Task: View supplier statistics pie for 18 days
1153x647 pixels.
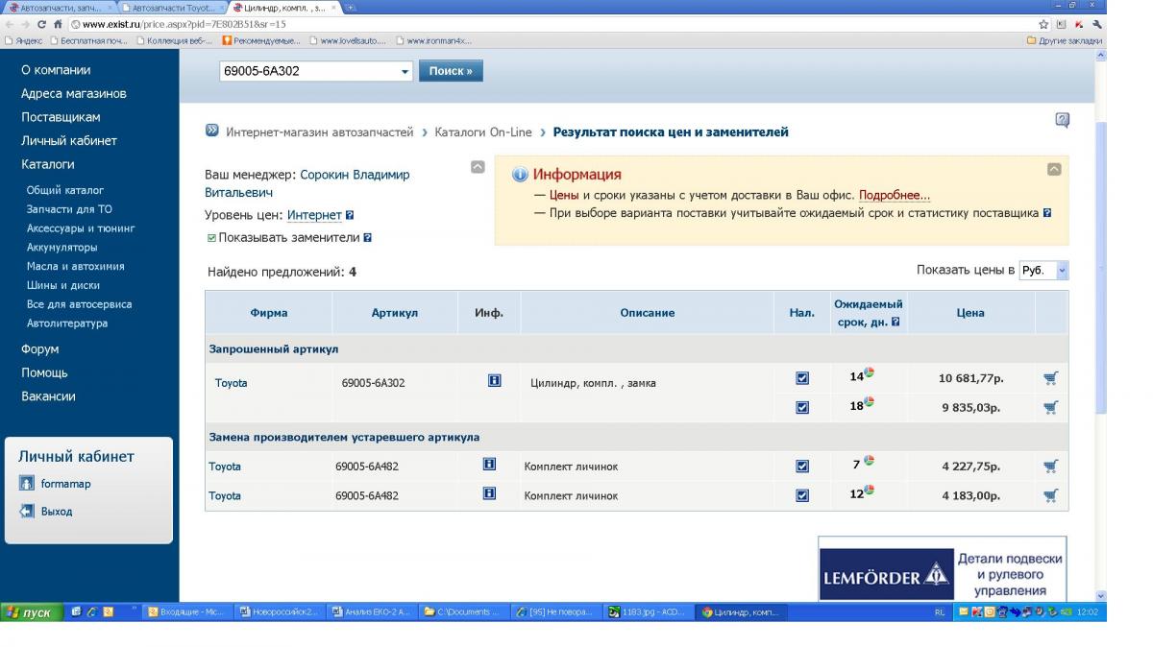Action: tap(870, 402)
